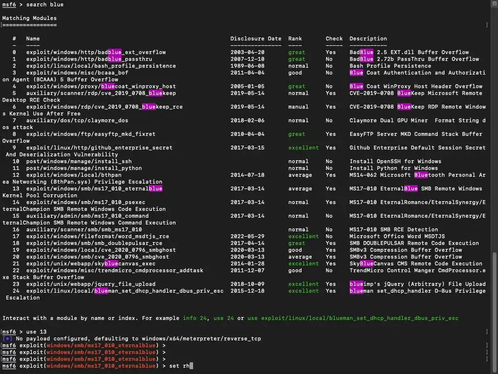This screenshot has height=374, width=498.
Task: Click auxiliary/scanner/smb/smb_ms17_010 module name
Action: tap(84, 230)
